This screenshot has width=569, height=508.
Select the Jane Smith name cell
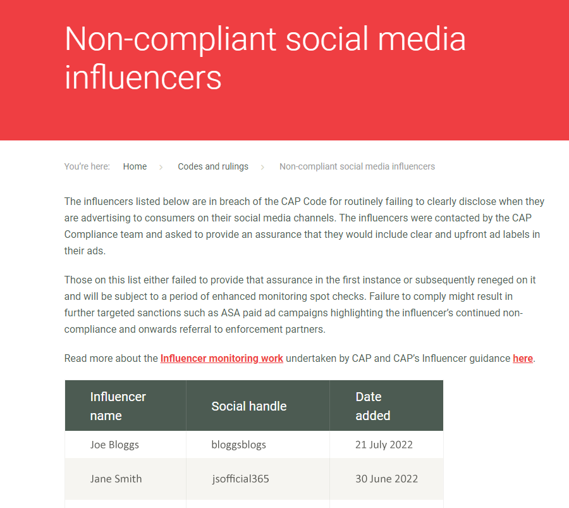coord(126,479)
